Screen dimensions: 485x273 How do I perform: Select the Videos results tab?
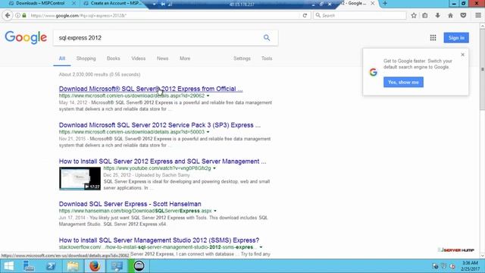tap(138, 58)
